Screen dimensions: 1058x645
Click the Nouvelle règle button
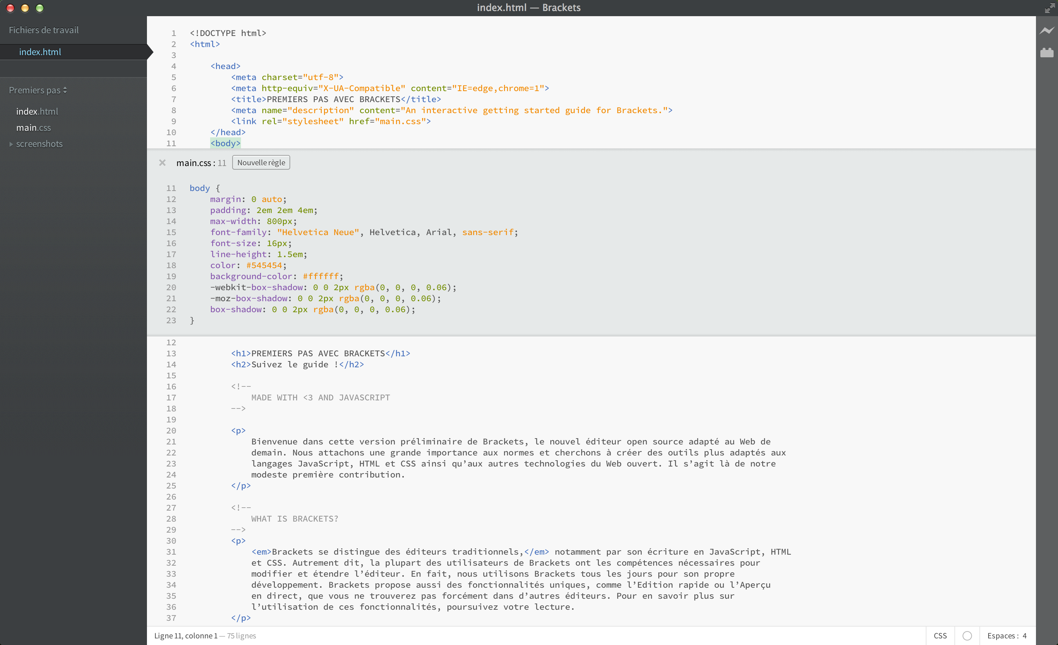261,163
